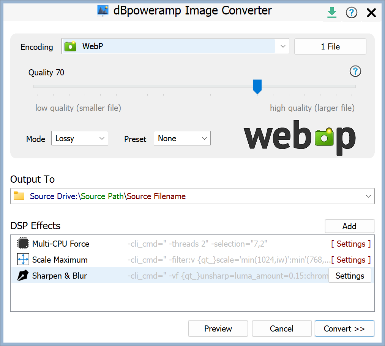The height and width of the screenshot is (346, 385).
Task: Click Settings button for Sharpen & Blur
Action: (350, 276)
